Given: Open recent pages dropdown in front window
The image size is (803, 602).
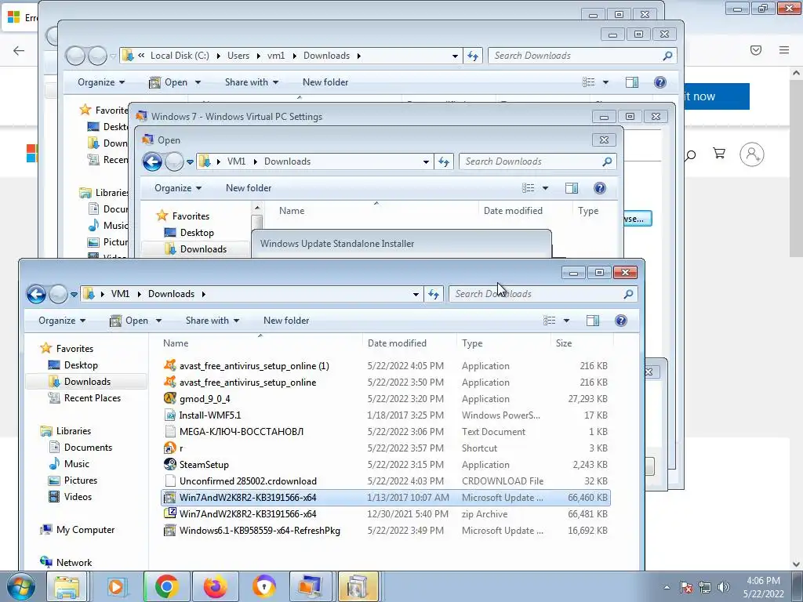Looking at the screenshot, I should point(74,295).
